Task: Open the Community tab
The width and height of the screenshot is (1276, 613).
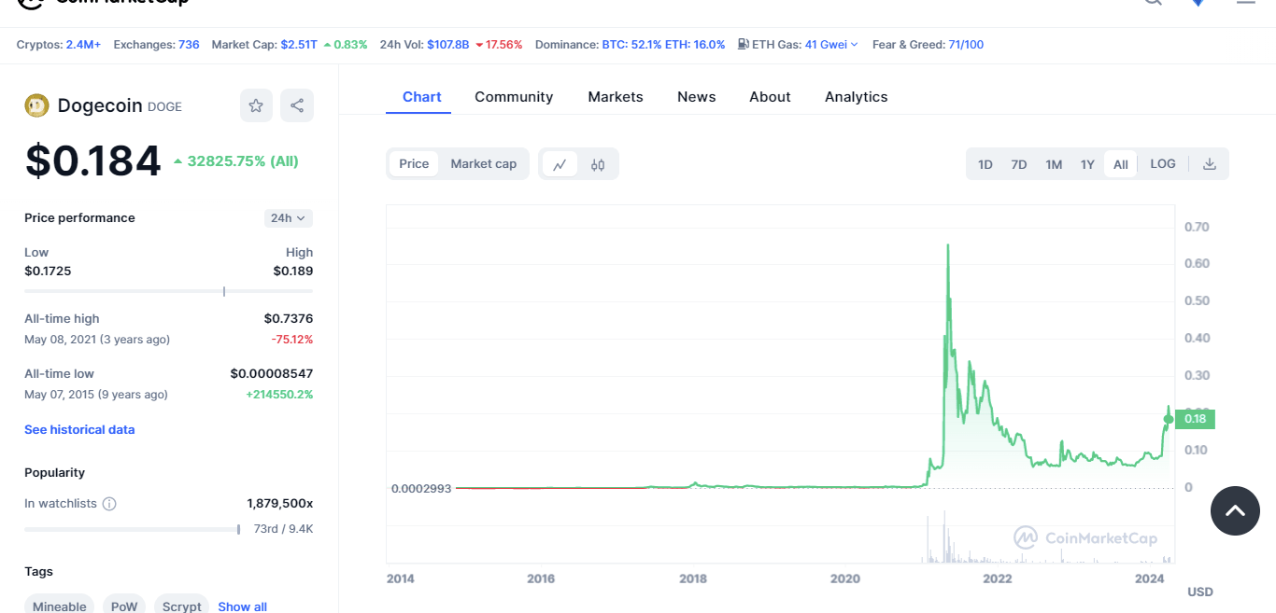Action: [514, 97]
